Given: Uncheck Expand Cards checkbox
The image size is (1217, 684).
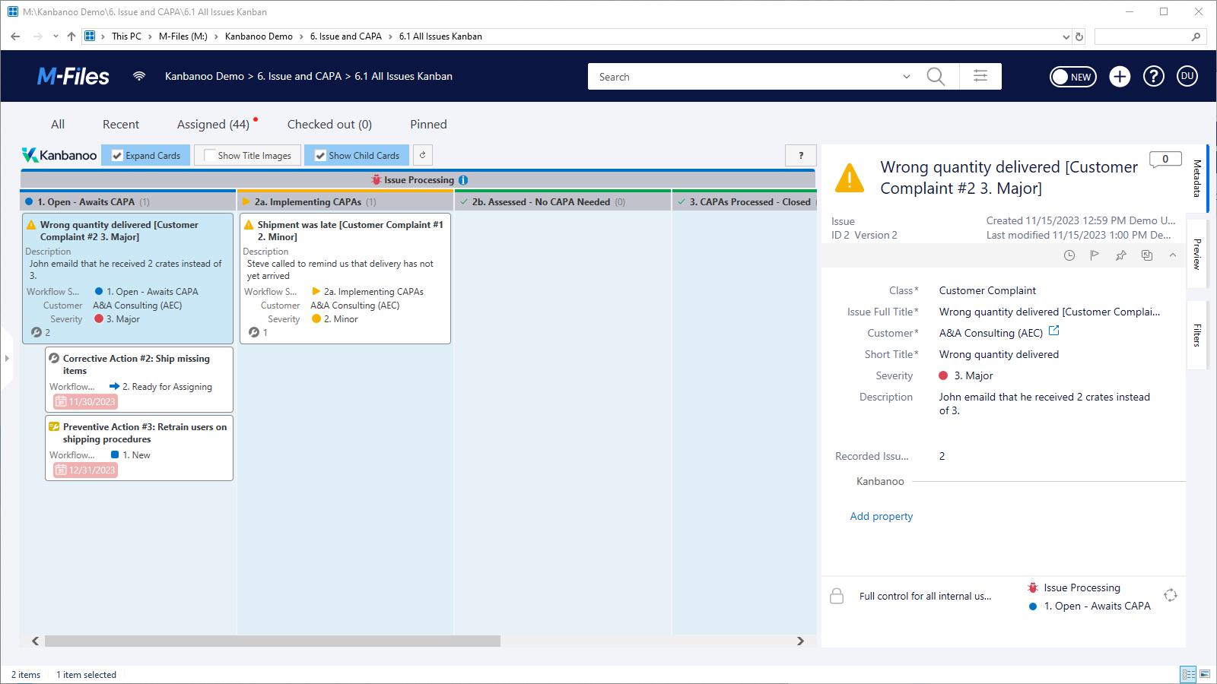Looking at the screenshot, I should [x=117, y=155].
